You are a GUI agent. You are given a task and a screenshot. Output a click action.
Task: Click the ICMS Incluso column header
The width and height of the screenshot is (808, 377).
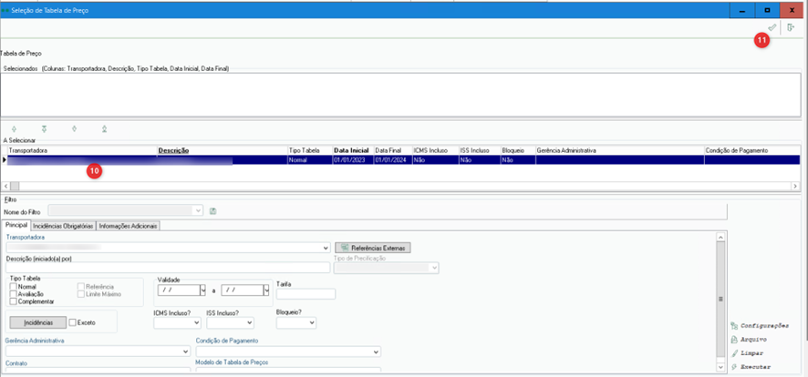pyautogui.click(x=435, y=150)
